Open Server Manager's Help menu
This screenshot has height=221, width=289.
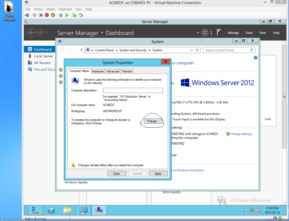pyautogui.click(x=276, y=33)
